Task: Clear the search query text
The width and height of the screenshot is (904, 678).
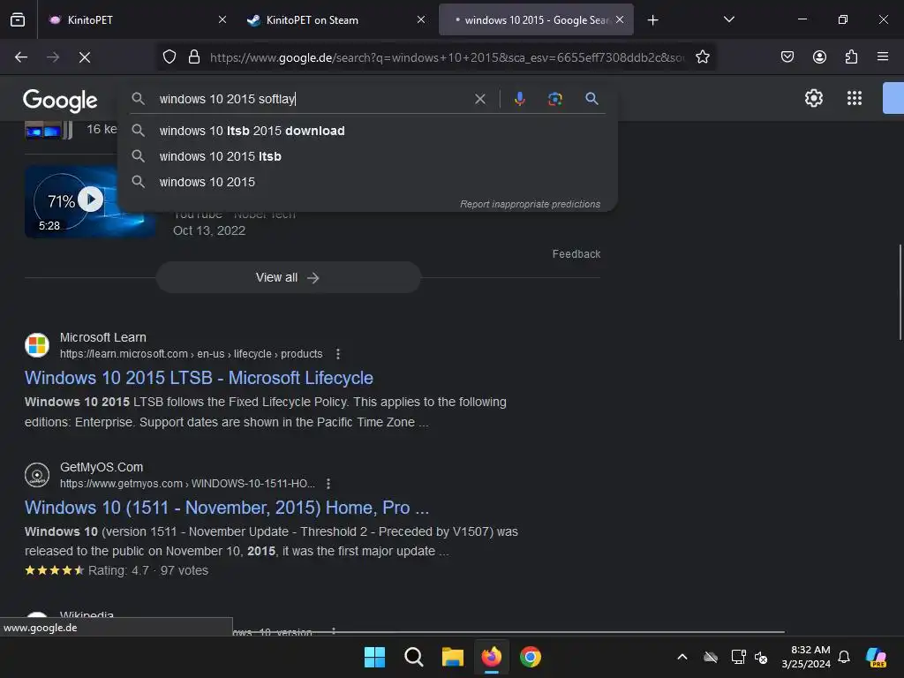Action: [x=479, y=99]
